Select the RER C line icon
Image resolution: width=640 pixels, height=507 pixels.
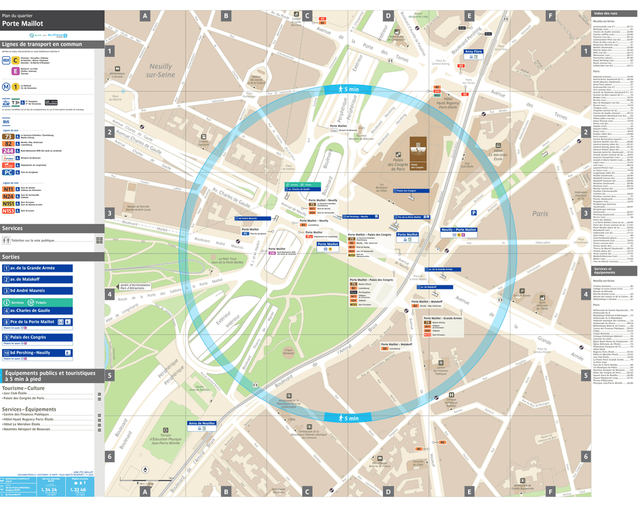click(15, 59)
